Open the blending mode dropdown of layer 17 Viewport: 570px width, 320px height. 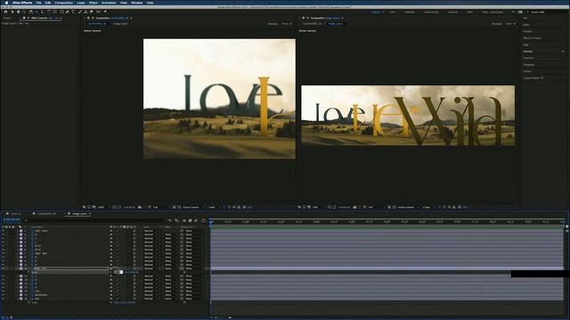pyautogui.click(x=151, y=295)
